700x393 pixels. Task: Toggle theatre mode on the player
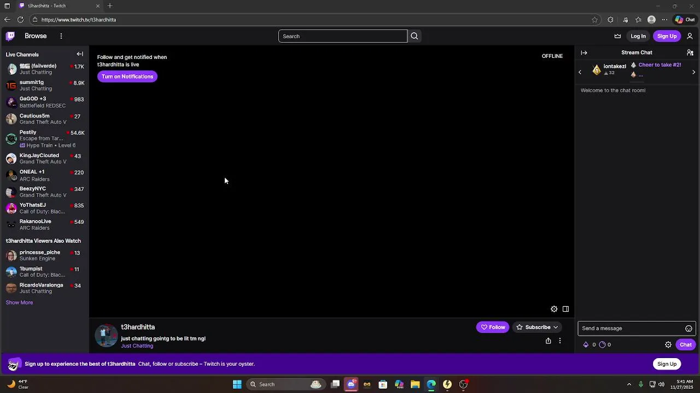(565, 309)
